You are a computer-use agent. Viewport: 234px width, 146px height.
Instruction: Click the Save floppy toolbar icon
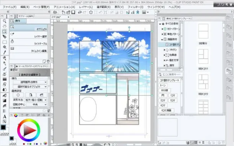click(x=73, y=12)
